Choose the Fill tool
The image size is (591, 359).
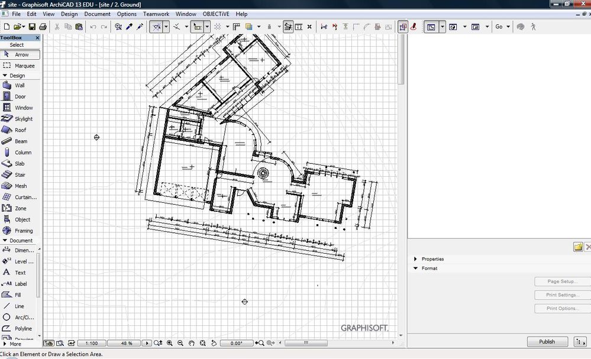18,295
